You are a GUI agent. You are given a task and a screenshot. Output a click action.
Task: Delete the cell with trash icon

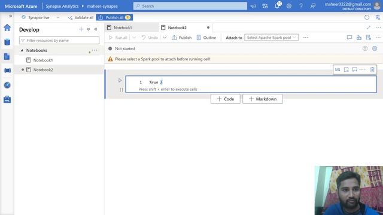[372, 70]
